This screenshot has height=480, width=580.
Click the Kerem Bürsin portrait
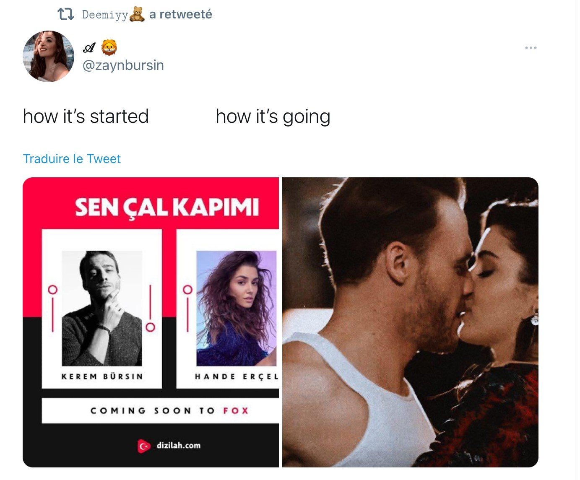click(102, 308)
